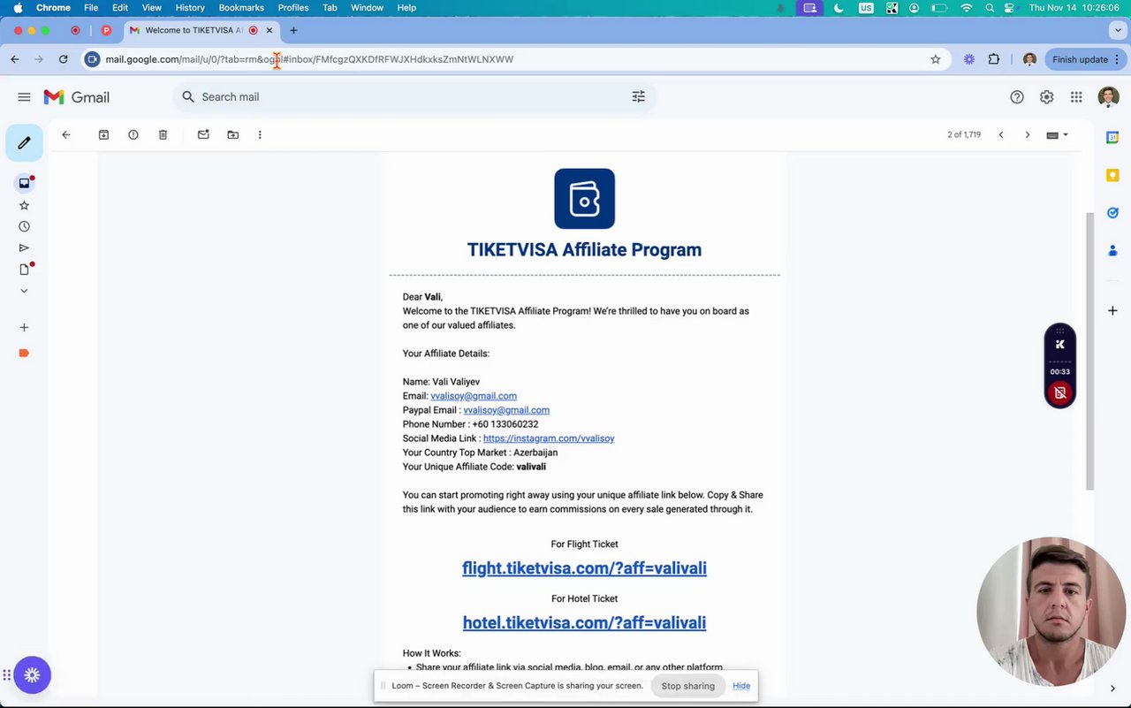Image resolution: width=1131 pixels, height=708 pixels.
Task: Report this email as spam
Action: click(x=133, y=134)
